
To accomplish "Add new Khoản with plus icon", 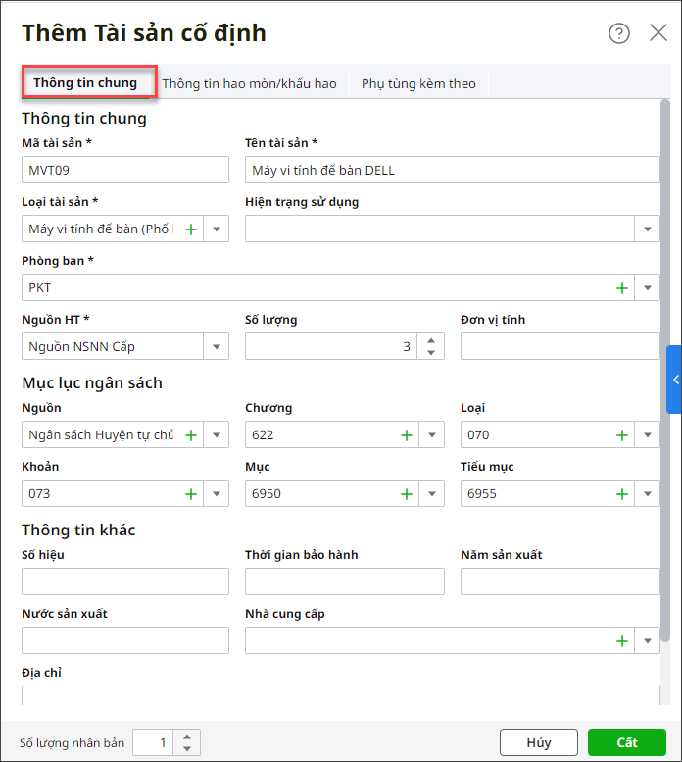I will pos(191,494).
